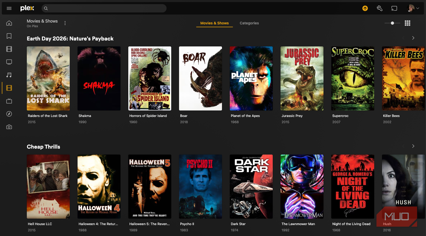Open the Jurassic Prey poster
Viewport: 426px width, 236px height.
(x=302, y=78)
